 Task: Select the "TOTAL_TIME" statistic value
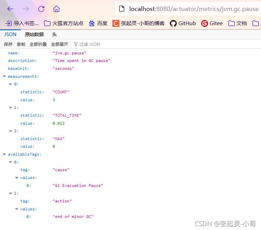pyautogui.click(x=67, y=115)
